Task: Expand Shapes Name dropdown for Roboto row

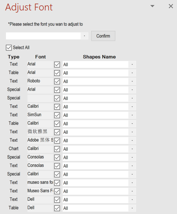Action: 132,81
